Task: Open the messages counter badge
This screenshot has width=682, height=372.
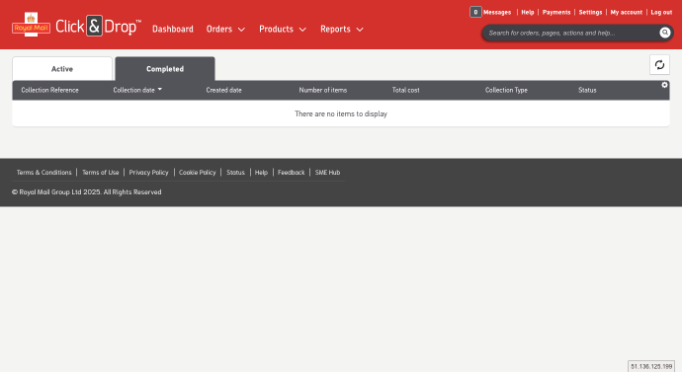Action: pyautogui.click(x=475, y=12)
